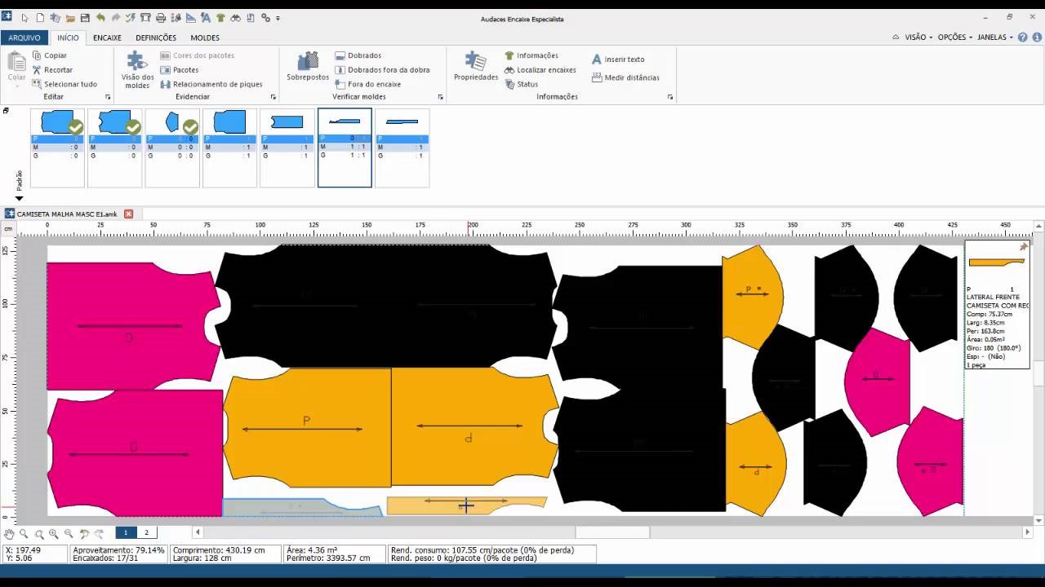Viewport: 1045px width, 587px height.
Task: Click Dobrados in Verificar moldes
Action: pos(358,55)
